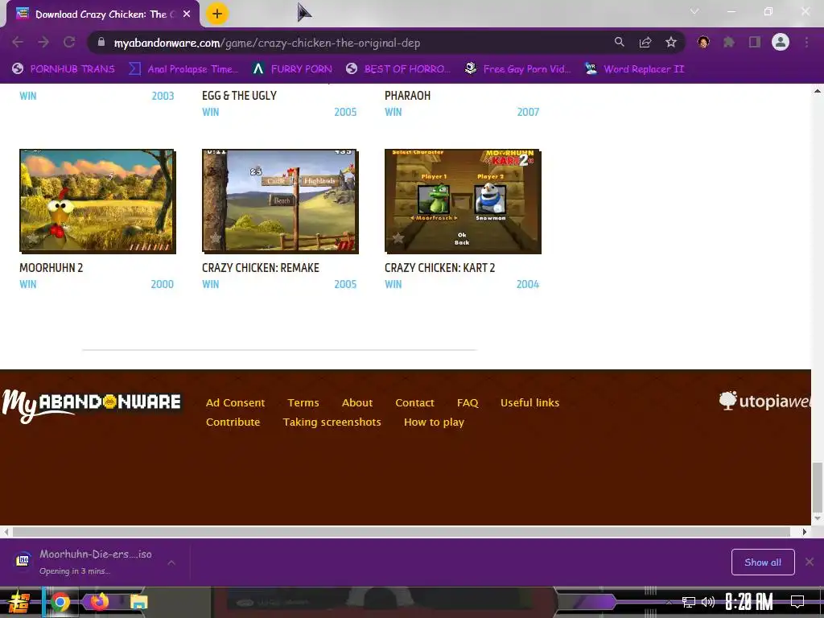Open the How to play footer link
This screenshot has height=618, width=824.
pyautogui.click(x=434, y=422)
